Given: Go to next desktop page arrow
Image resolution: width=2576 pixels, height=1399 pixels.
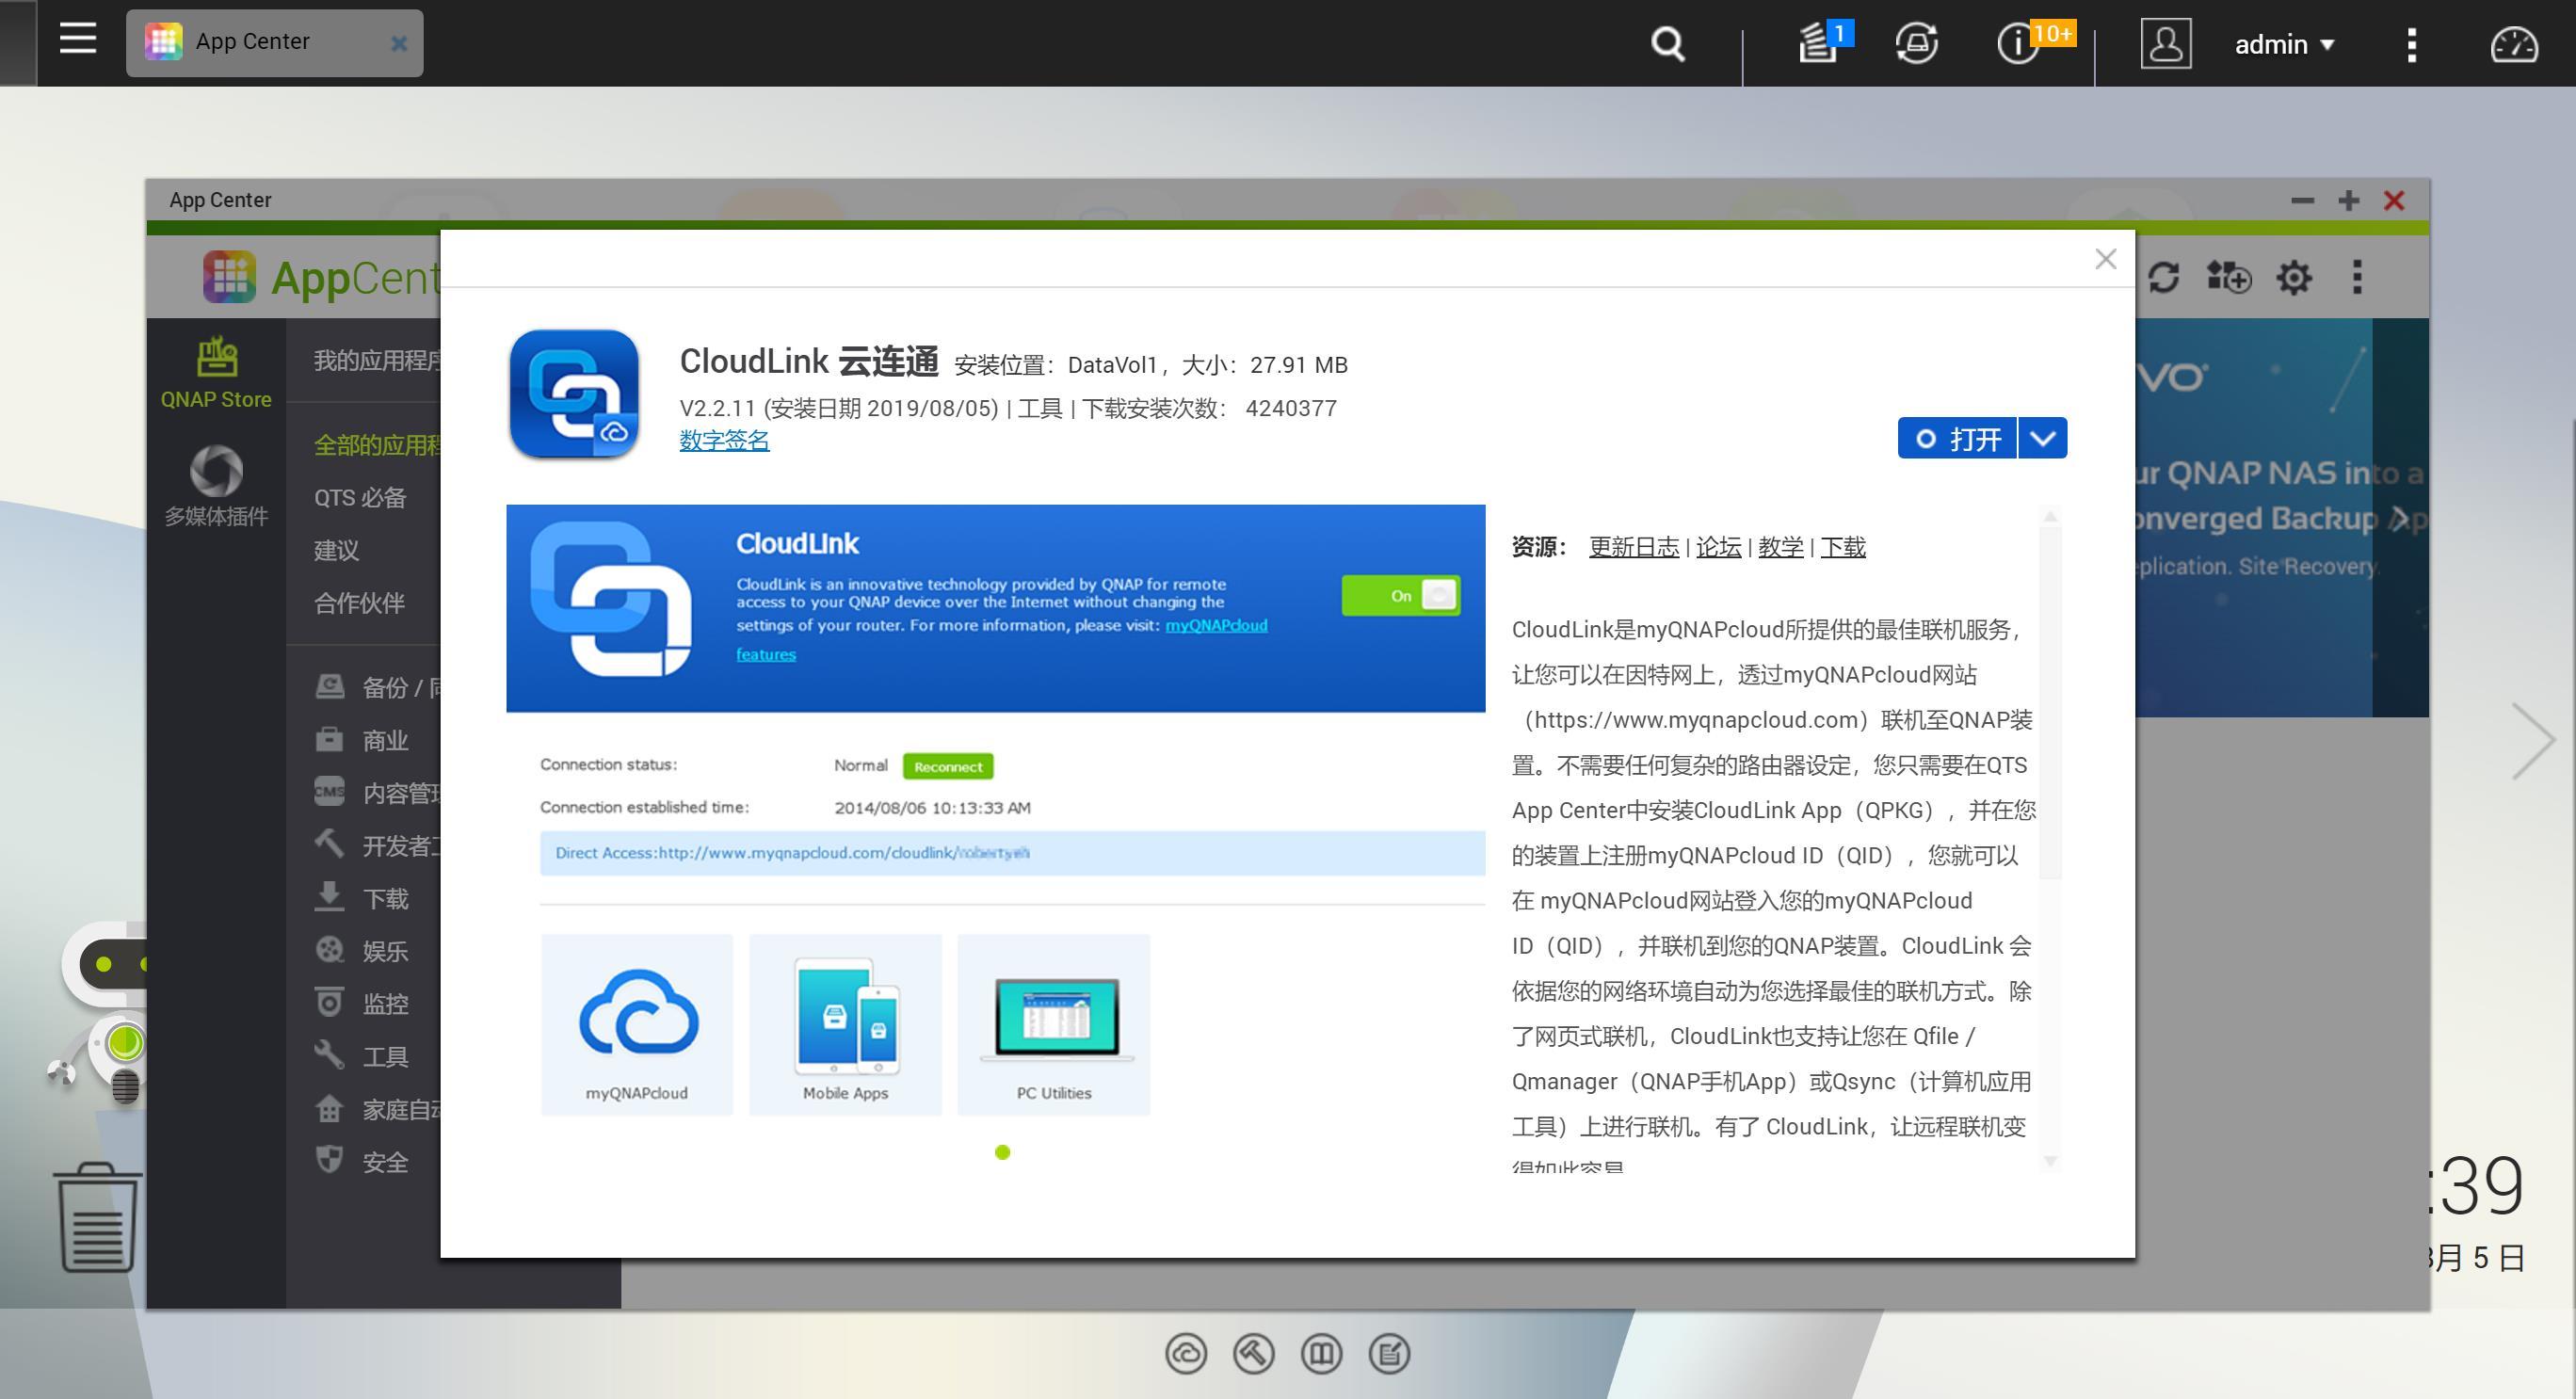Looking at the screenshot, I should tap(2533, 741).
